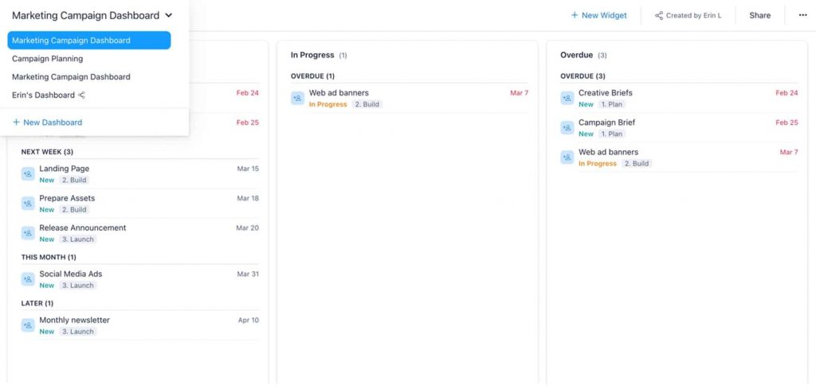
Task: Click assignee icon beside Monthly newsletter
Action: (28, 325)
